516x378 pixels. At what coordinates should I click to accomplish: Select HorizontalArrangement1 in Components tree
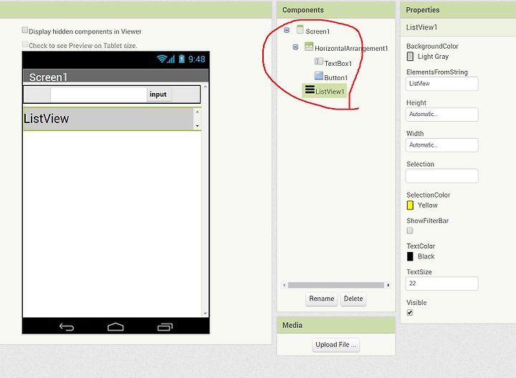[351, 48]
